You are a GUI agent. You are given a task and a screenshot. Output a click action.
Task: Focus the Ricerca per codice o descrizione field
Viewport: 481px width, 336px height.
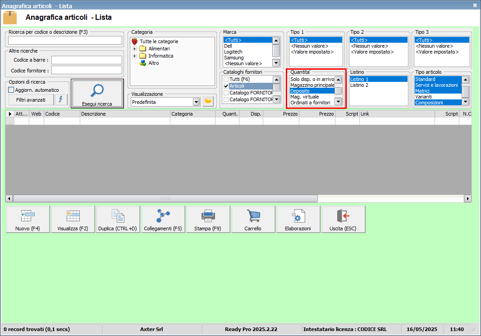tap(65, 40)
